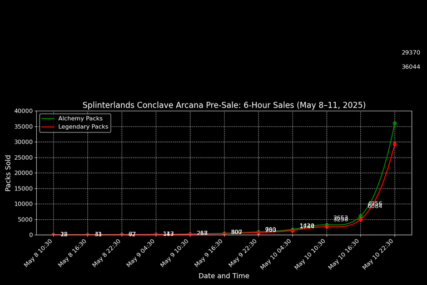The image size is (427, 285).
Task: Click the 30000 y-axis tick label
Action: pyautogui.click(x=23, y=142)
